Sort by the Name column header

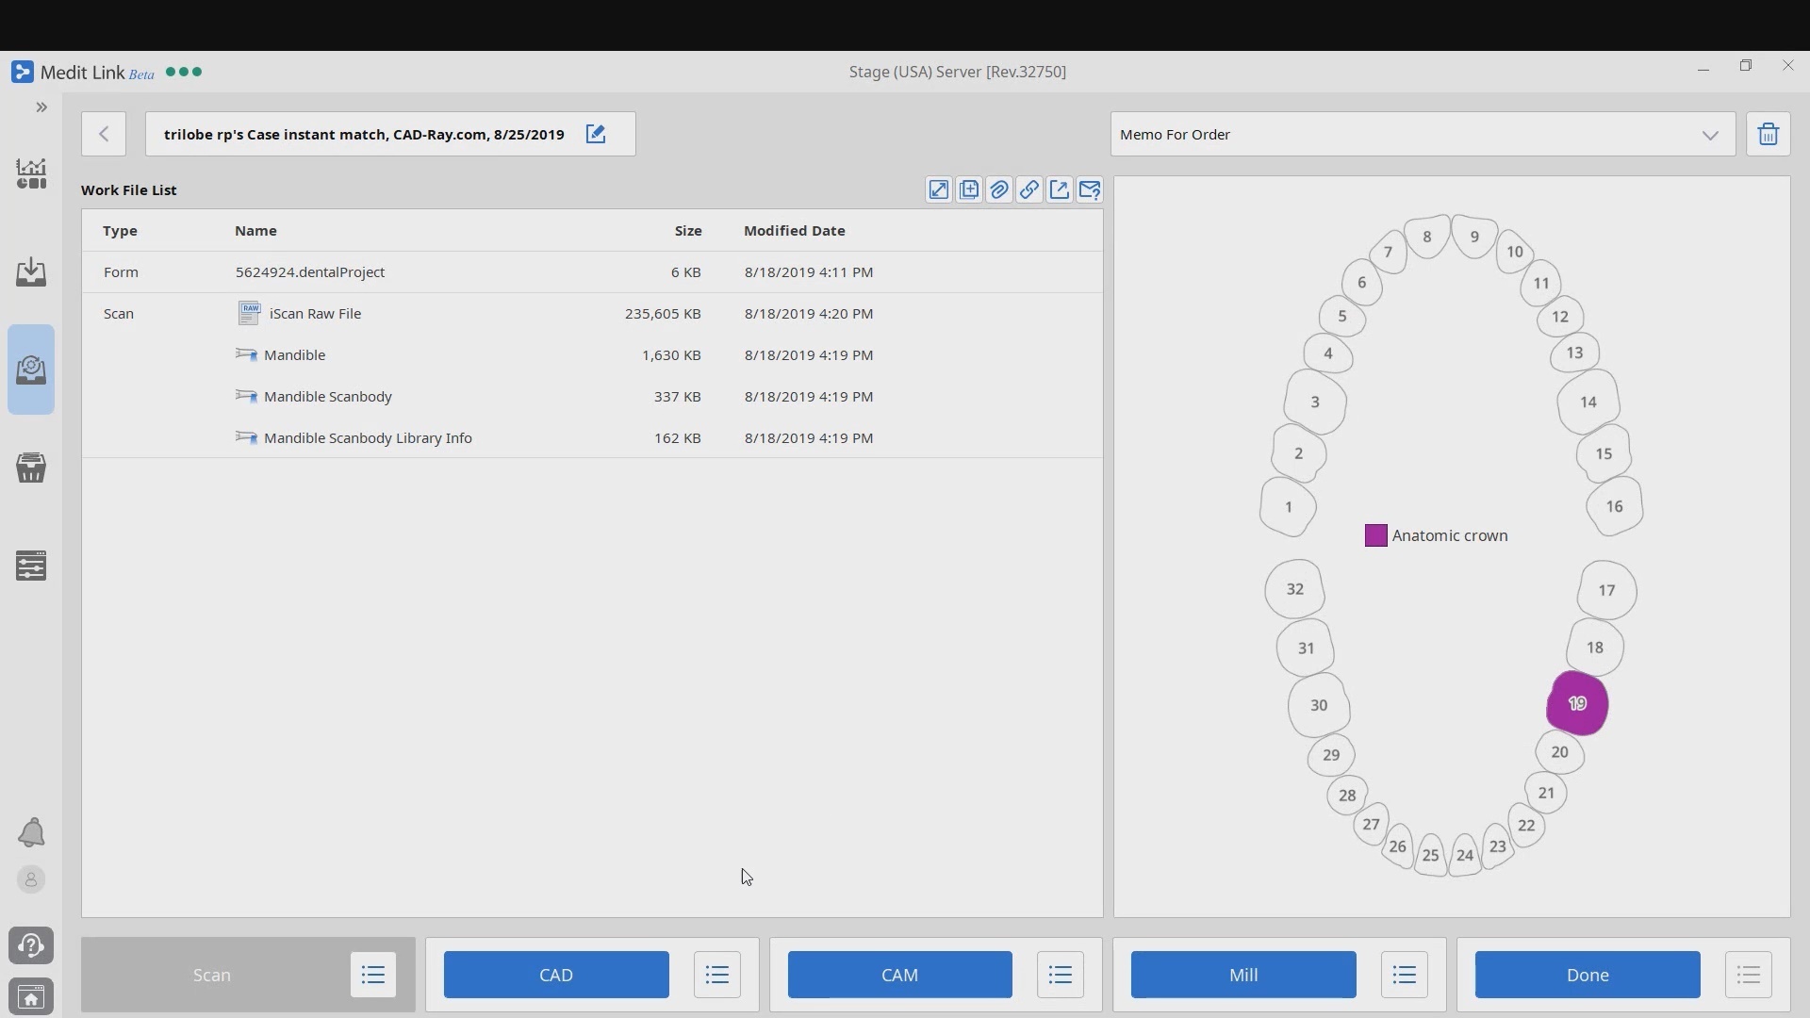pyautogui.click(x=255, y=231)
